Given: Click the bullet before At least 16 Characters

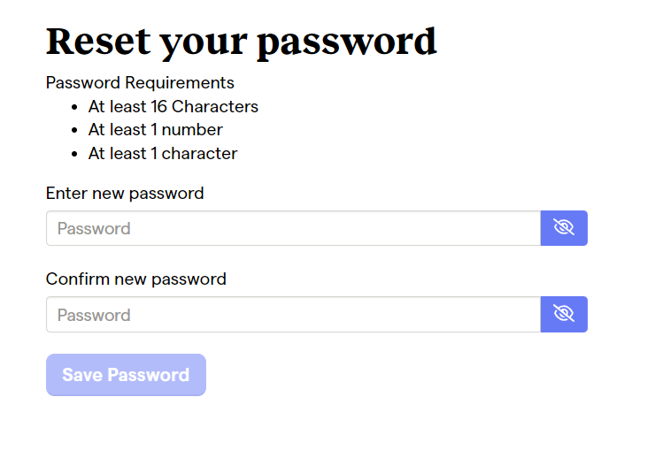Looking at the screenshot, I should coord(74,107).
